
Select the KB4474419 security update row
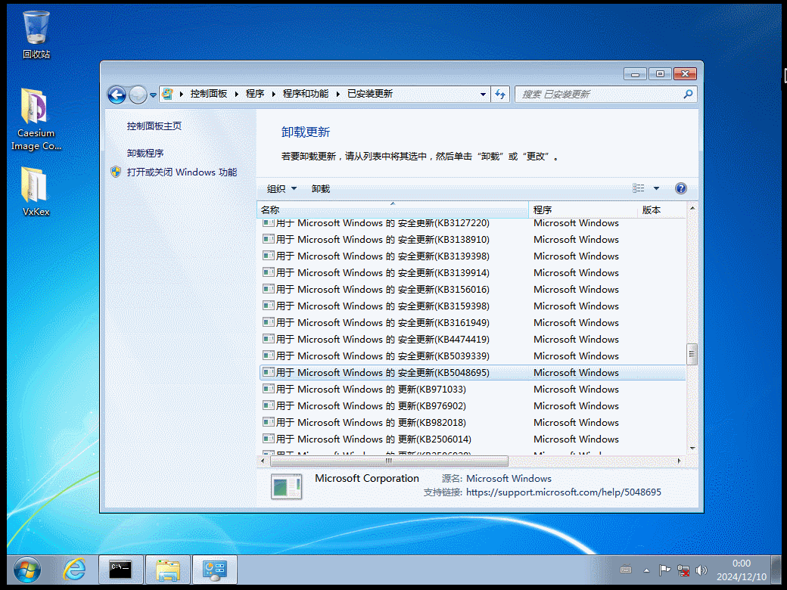(472, 339)
